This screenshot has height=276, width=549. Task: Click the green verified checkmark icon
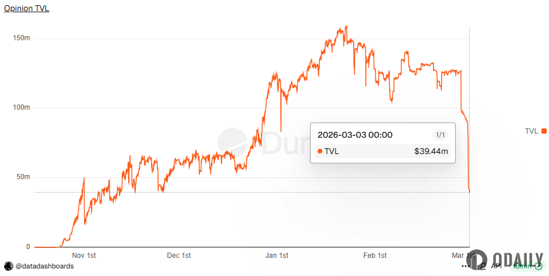tap(539, 266)
